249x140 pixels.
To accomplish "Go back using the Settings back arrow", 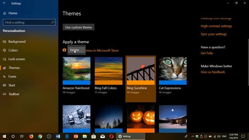I will [4, 3].
